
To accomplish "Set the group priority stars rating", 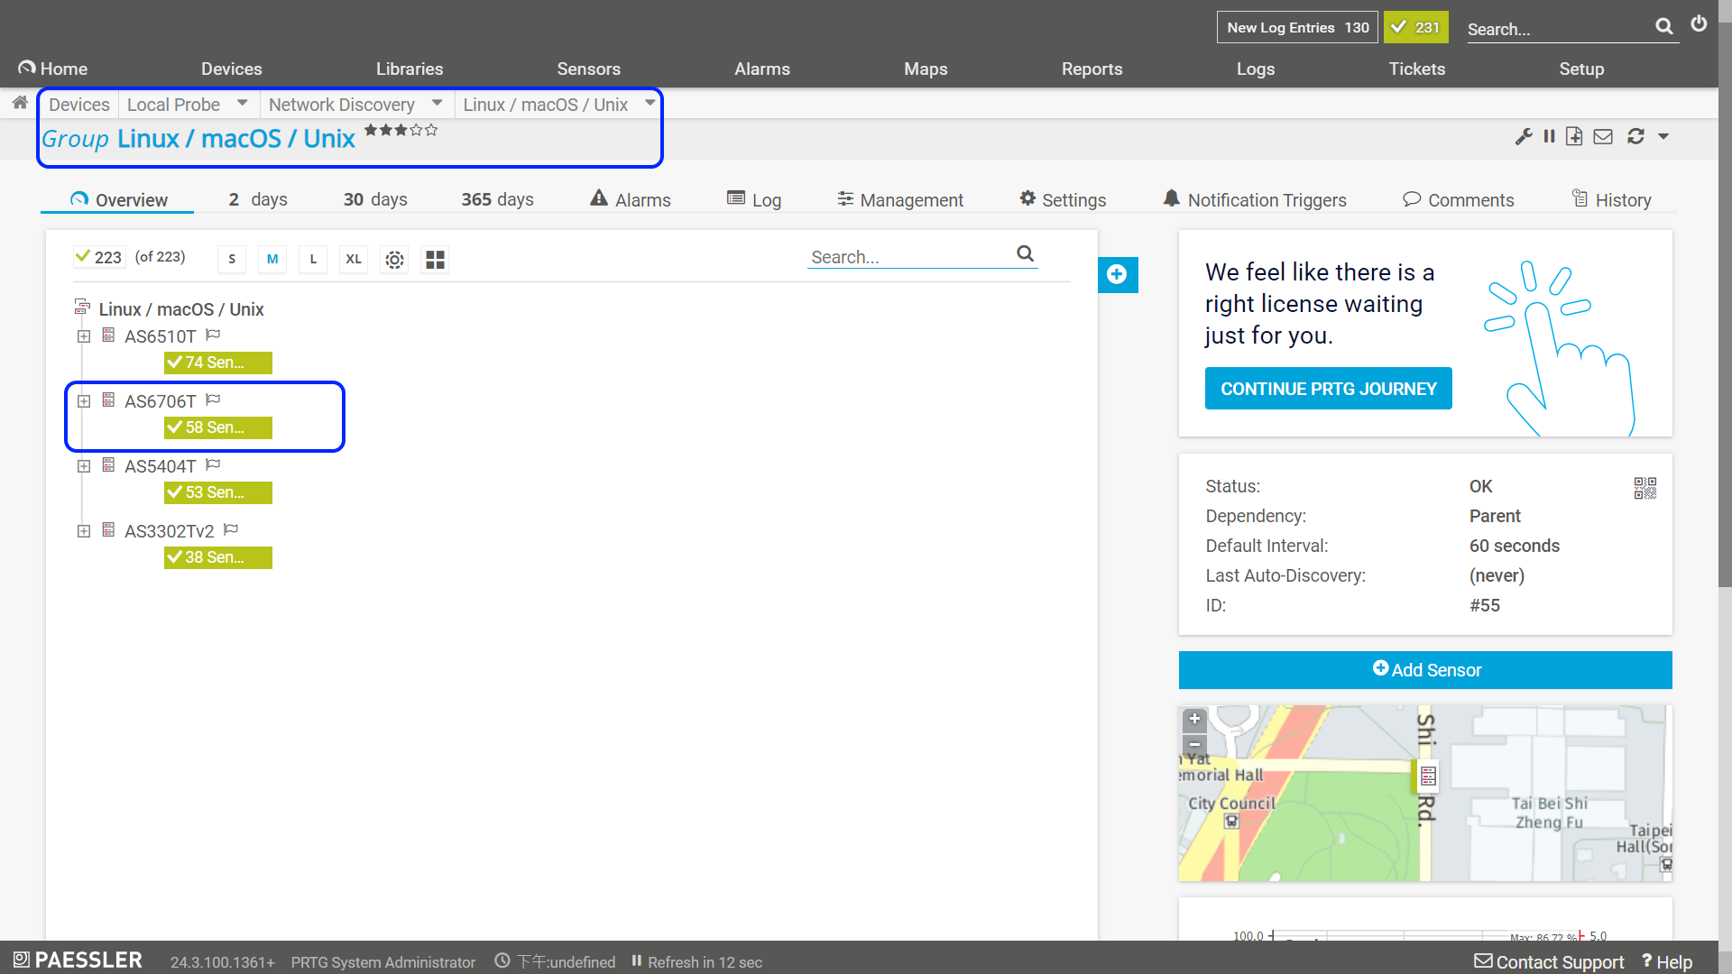I will [401, 130].
